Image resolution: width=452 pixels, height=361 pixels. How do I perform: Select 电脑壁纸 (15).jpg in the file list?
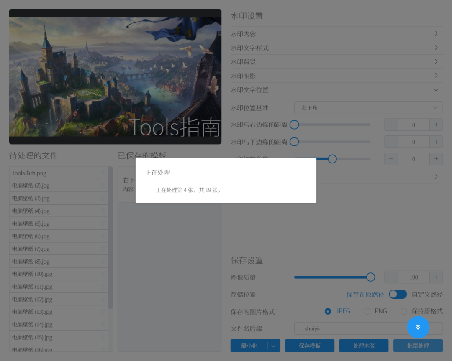coord(59,337)
